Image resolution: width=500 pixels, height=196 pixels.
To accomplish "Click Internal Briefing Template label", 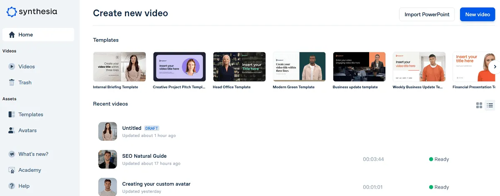I will pos(115,87).
